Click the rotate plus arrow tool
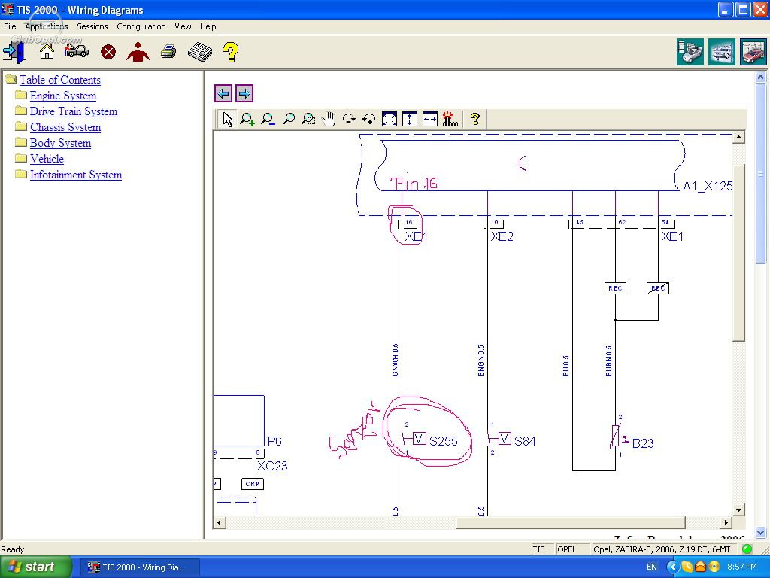770x578 pixels. pyautogui.click(x=368, y=119)
